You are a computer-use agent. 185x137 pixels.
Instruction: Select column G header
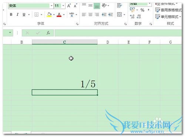tap(171, 42)
